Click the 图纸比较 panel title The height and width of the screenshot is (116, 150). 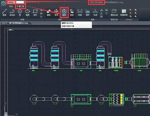point(114,19)
